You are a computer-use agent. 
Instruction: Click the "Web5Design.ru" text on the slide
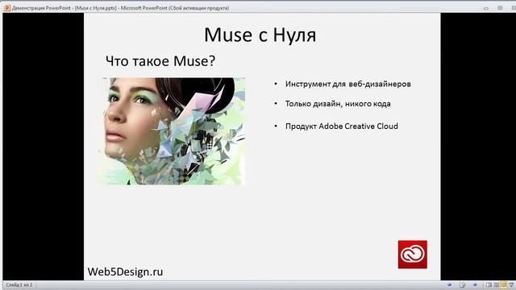pyautogui.click(x=125, y=272)
